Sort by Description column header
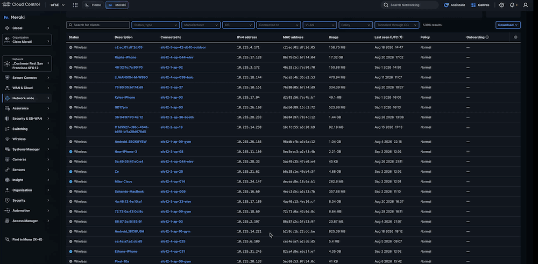Screen dimensions: 538x264 [x=124, y=38]
